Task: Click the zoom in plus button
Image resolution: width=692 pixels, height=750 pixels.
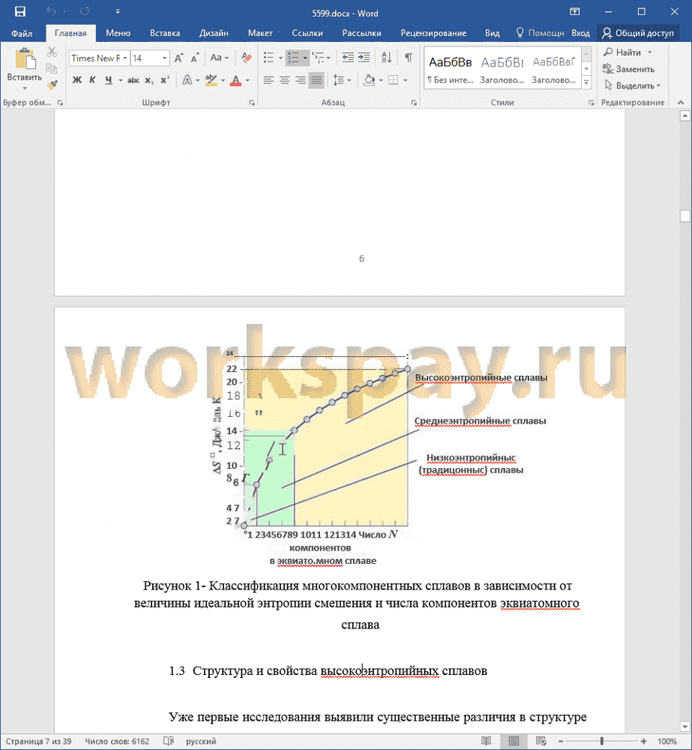Action: coord(644,741)
